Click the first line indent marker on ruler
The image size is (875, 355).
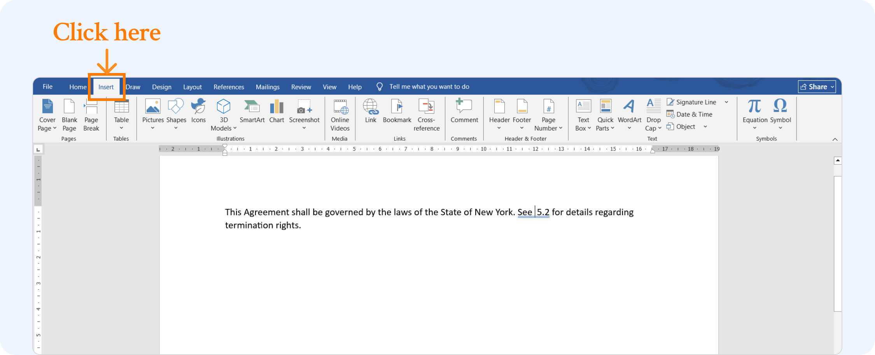pyautogui.click(x=225, y=146)
